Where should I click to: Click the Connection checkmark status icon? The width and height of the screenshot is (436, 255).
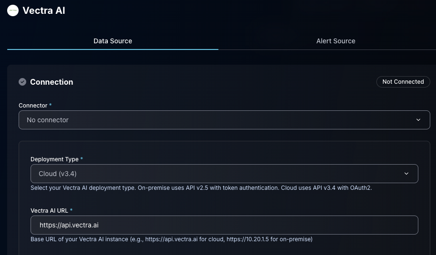[22, 82]
